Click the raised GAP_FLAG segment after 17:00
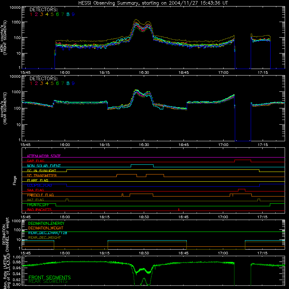The width and height of the screenshot is (289, 289). 243,160
